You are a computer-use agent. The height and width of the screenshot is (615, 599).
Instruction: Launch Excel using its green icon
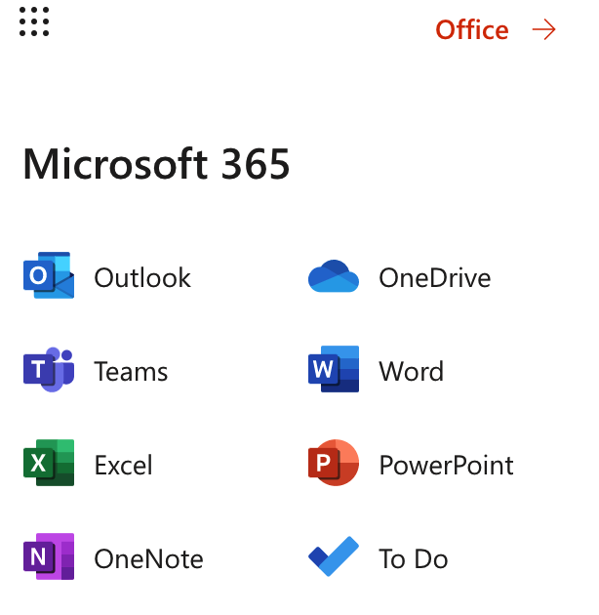click(x=49, y=463)
